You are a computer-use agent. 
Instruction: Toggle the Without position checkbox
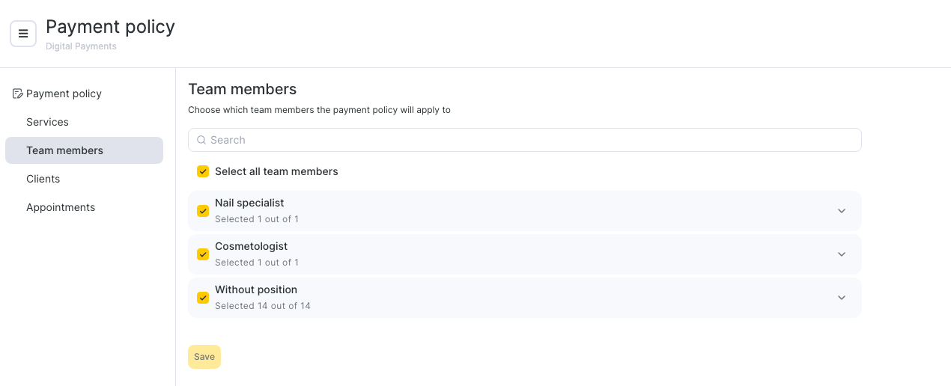click(203, 298)
